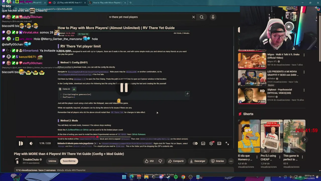Open the Windows Start menu
Viewport: 321px width, 181px height.
[124, 177]
